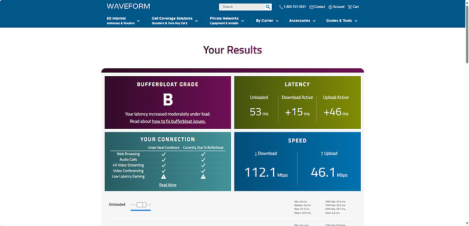Viewport: 469px width, 226px height.
Task: Click the large B bufferbloat grade letter
Action: coord(168,100)
